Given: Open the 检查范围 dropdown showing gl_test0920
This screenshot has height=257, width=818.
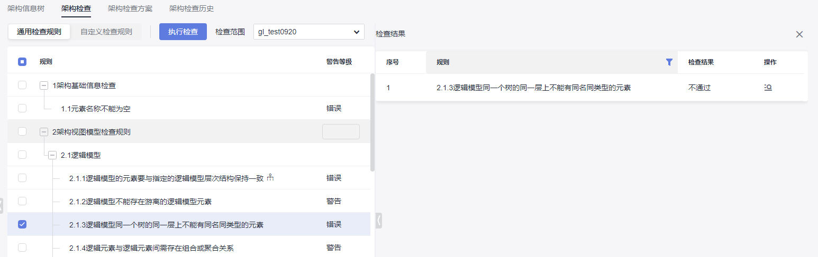Looking at the screenshot, I should pyautogui.click(x=308, y=32).
